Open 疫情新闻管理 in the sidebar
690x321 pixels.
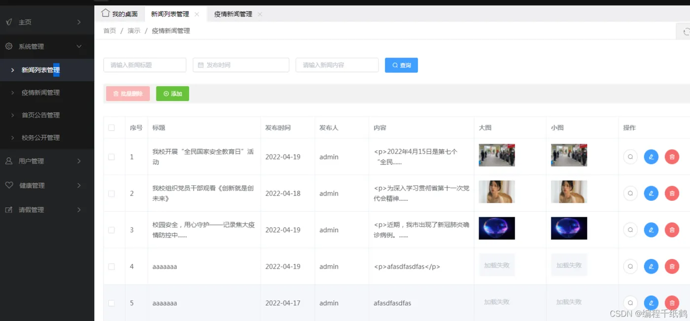click(47, 93)
